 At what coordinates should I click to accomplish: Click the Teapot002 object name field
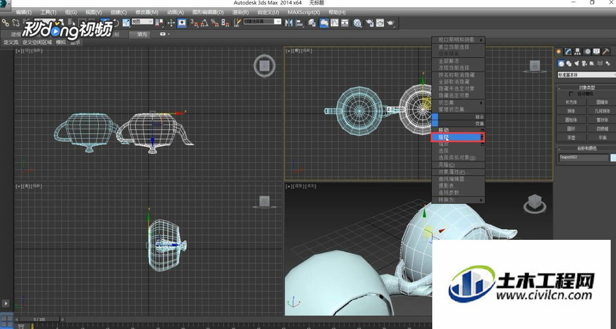click(584, 158)
